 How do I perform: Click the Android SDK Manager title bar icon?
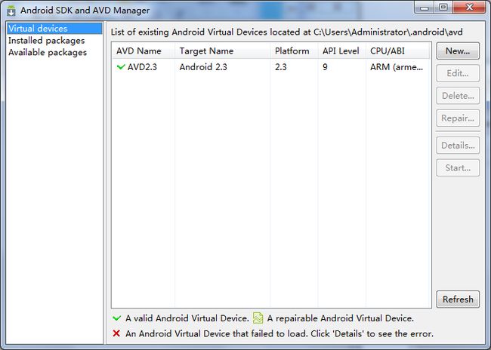coord(11,11)
